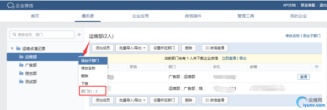Screen dimensions: 327x110
Task: Click the 退出 link
Action: click(323, 5)
